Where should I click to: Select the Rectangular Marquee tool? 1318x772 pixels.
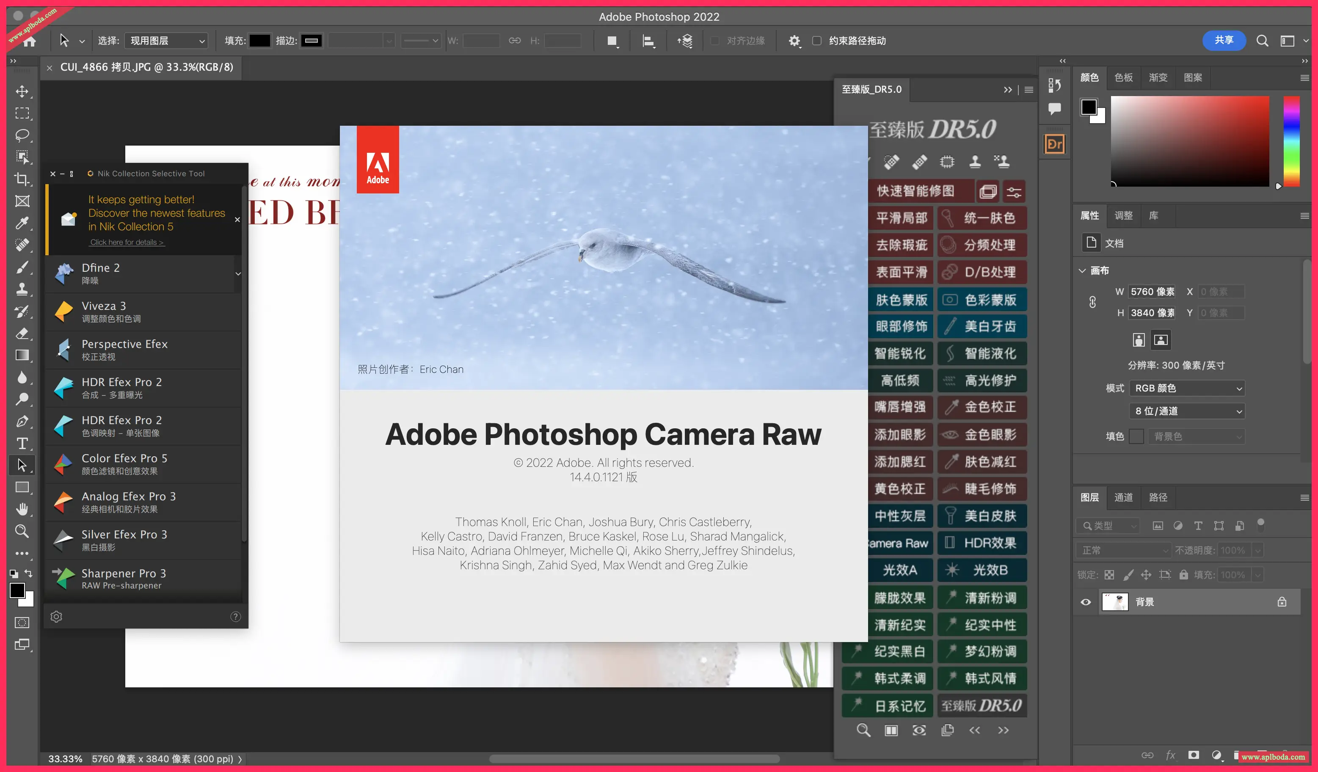22,113
